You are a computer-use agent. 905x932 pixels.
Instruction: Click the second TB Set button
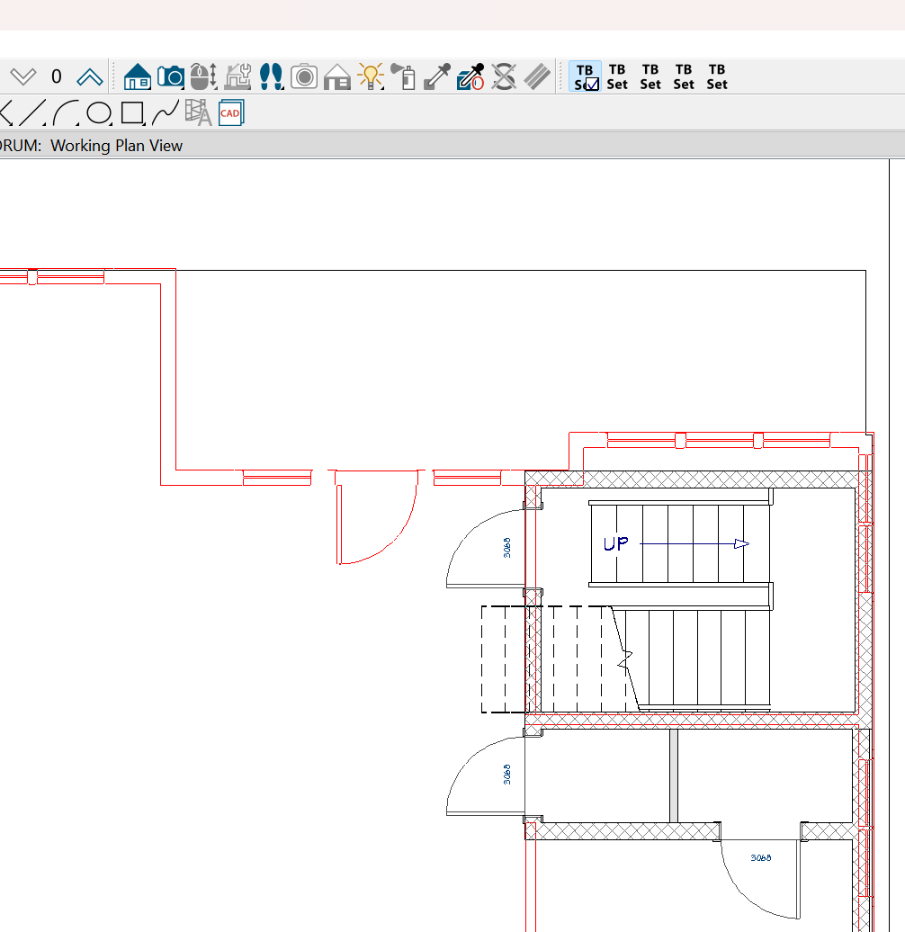(617, 76)
